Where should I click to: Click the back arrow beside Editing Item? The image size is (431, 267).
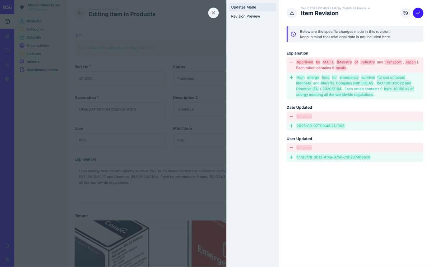tap(80, 13)
